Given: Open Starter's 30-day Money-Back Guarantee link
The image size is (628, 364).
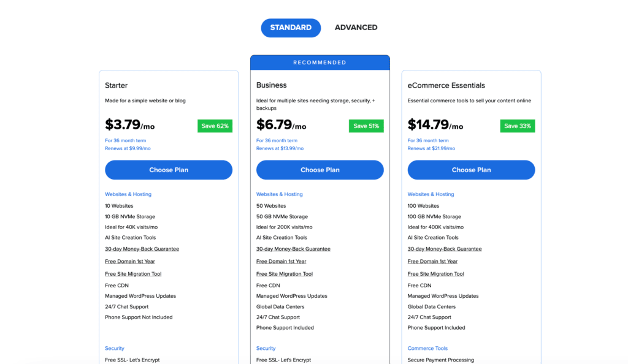Looking at the screenshot, I should (x=142, y=249).
